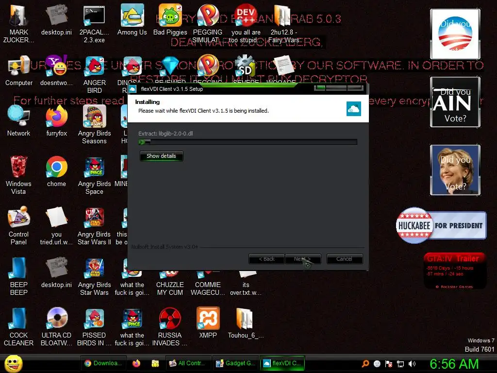The width and height of the screenshot is (497, 373).
Task: Click the GTA:IV Trailer countdown gadget
Action: (x=454, y=271)
